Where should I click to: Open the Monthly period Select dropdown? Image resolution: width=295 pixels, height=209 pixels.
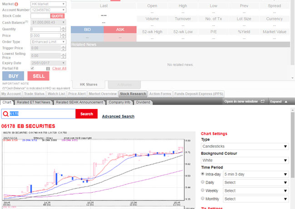[x=256, y=199]
